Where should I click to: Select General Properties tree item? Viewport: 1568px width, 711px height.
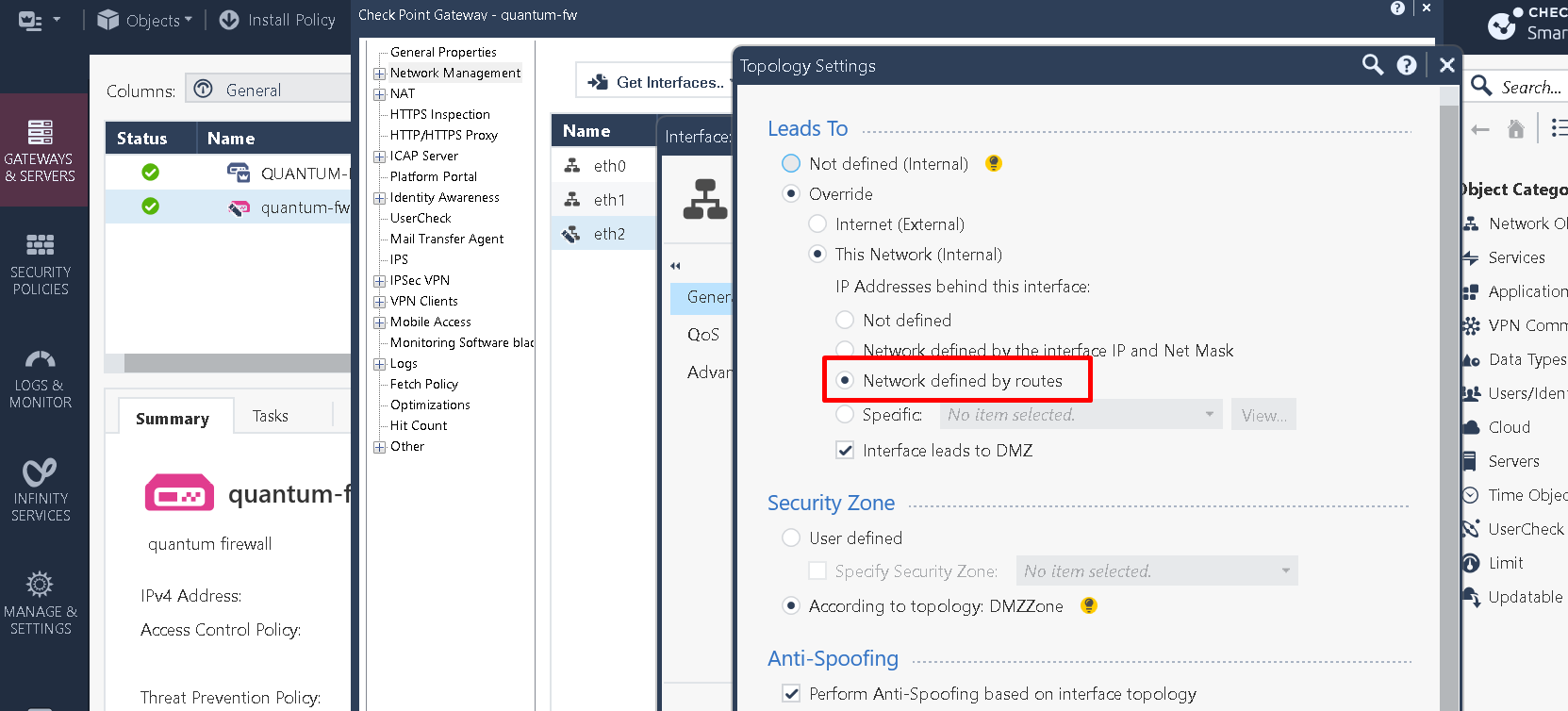[443, 52]
